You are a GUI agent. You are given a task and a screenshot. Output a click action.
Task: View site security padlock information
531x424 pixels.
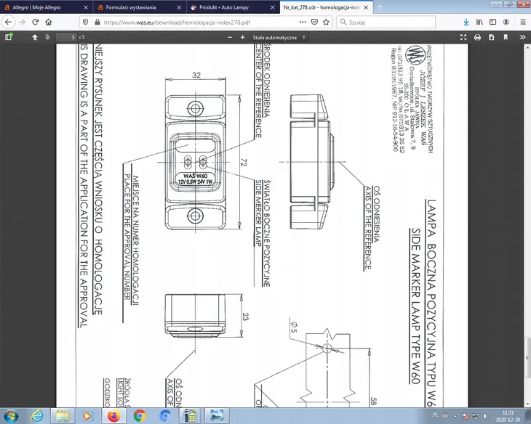point(97,22)
